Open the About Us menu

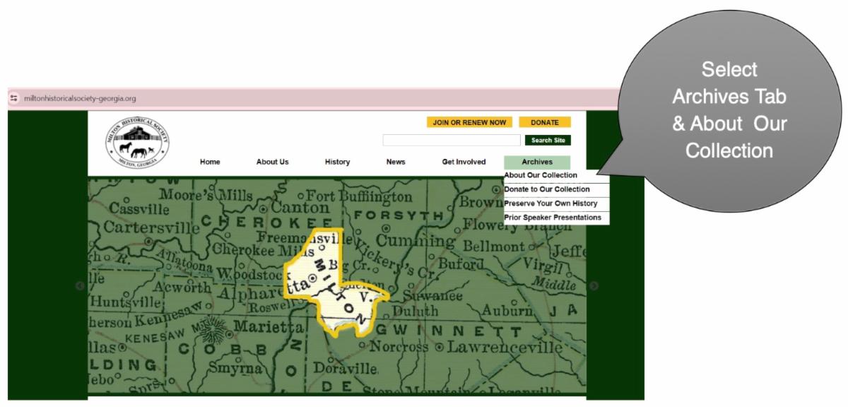coord(272,162)
